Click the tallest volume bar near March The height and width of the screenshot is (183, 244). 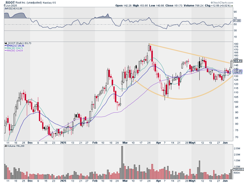click(x=122, y=163)
